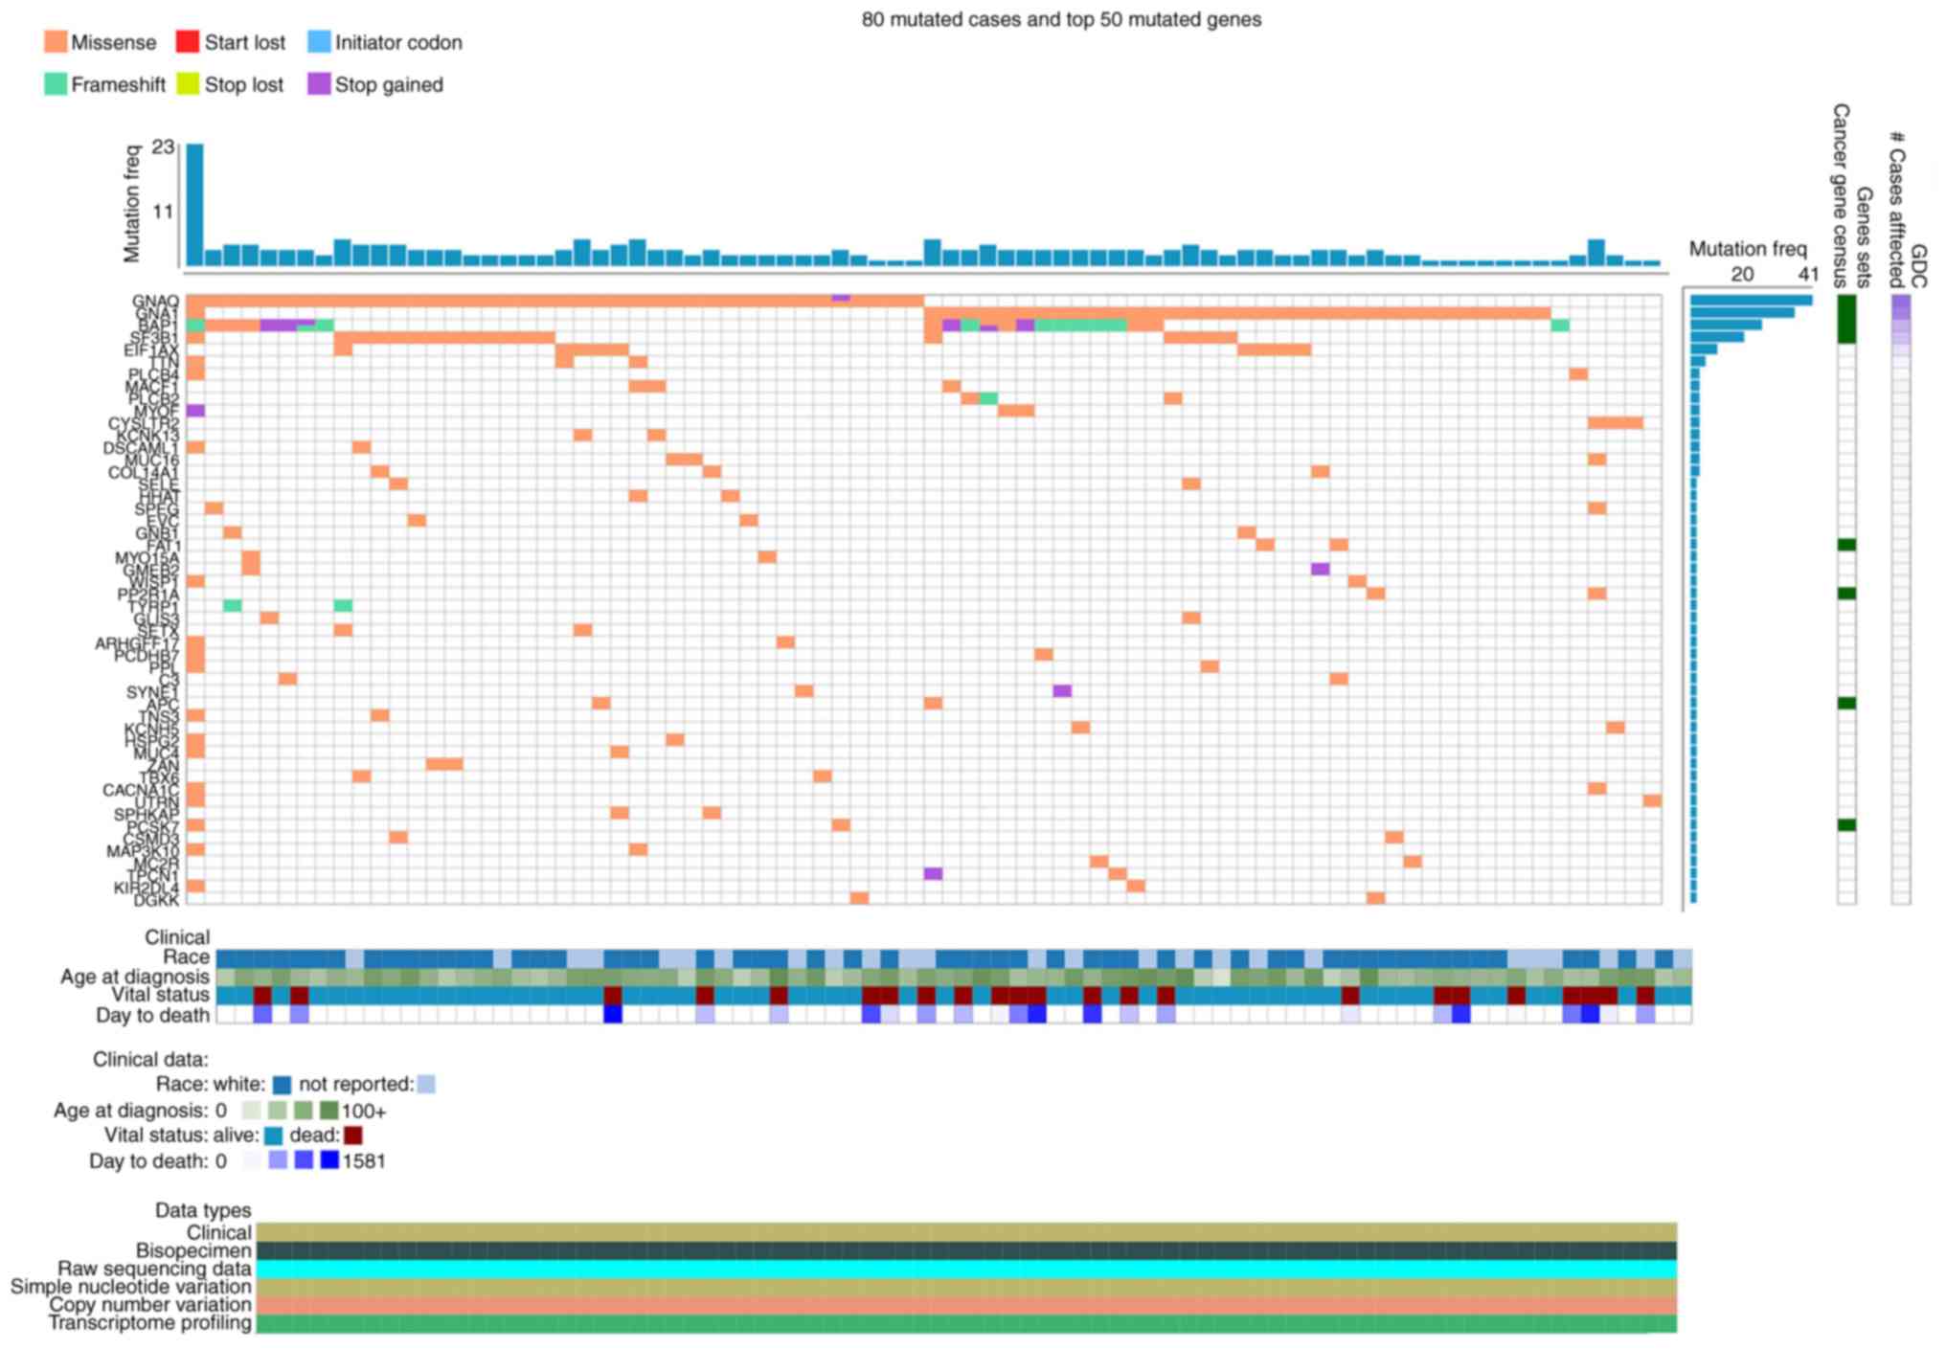Click the Transcriptome profiling green bar
Screen dimensions: 1946x1349
965,1323
